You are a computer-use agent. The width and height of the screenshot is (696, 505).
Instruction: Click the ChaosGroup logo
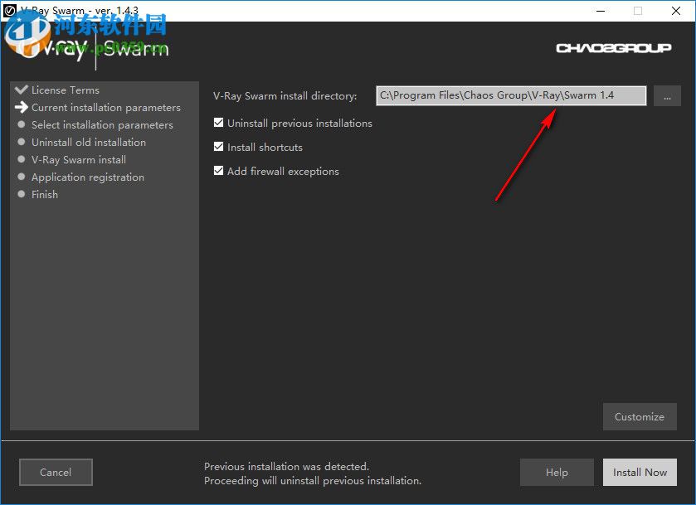614,48
